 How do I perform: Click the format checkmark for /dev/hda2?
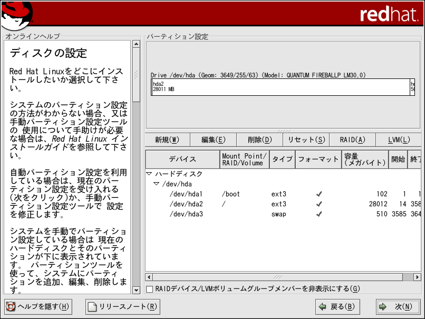tap(319, 204)
